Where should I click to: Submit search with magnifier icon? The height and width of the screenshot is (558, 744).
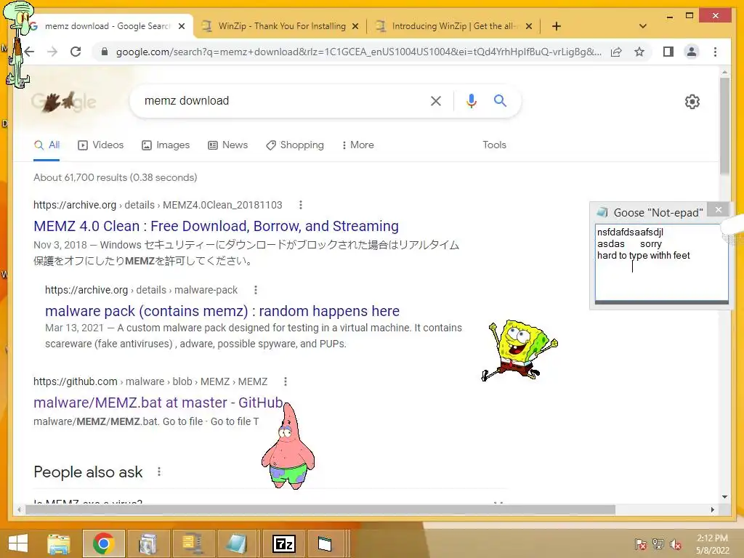click(500, 100)
